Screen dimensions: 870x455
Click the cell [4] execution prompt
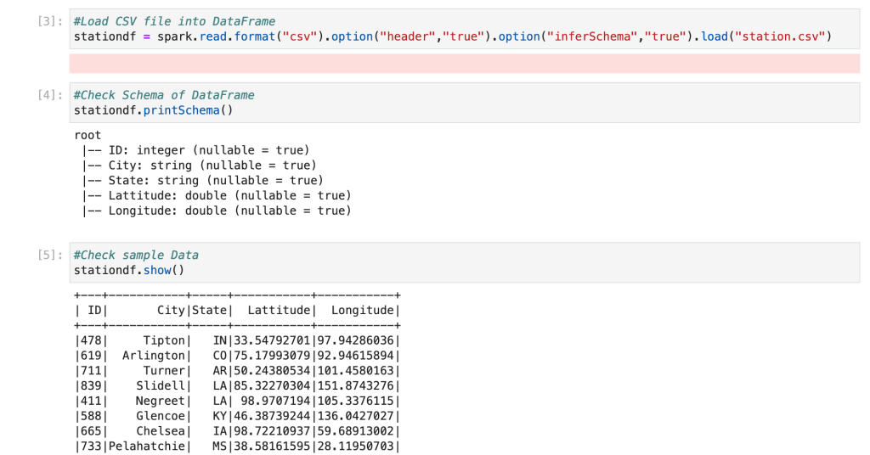[48, 95]
